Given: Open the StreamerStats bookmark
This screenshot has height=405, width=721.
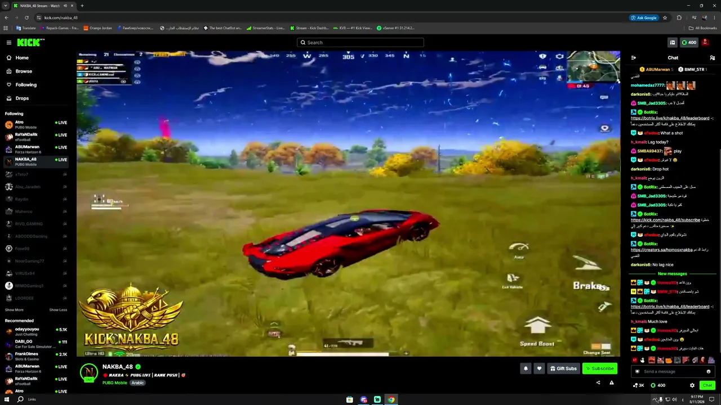Looking at the screenshot, I should 265,28.
